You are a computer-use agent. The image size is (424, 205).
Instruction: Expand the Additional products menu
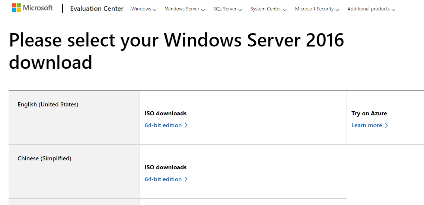tap(371, 9)
